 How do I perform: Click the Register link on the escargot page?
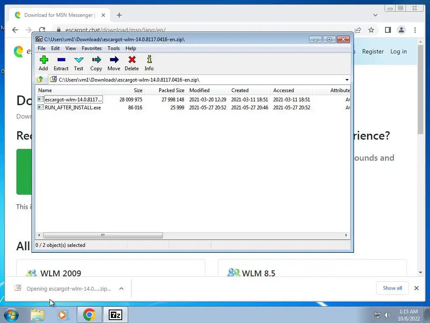tap(373, 51)
